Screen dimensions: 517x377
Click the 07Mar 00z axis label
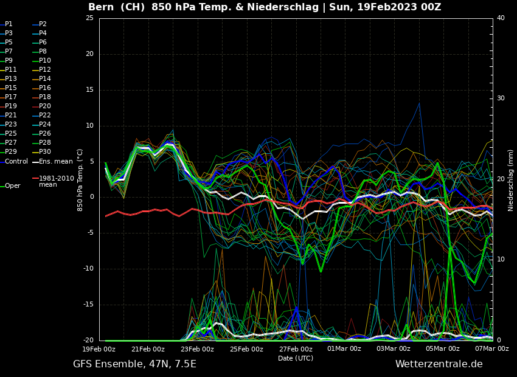coord(491,349)
